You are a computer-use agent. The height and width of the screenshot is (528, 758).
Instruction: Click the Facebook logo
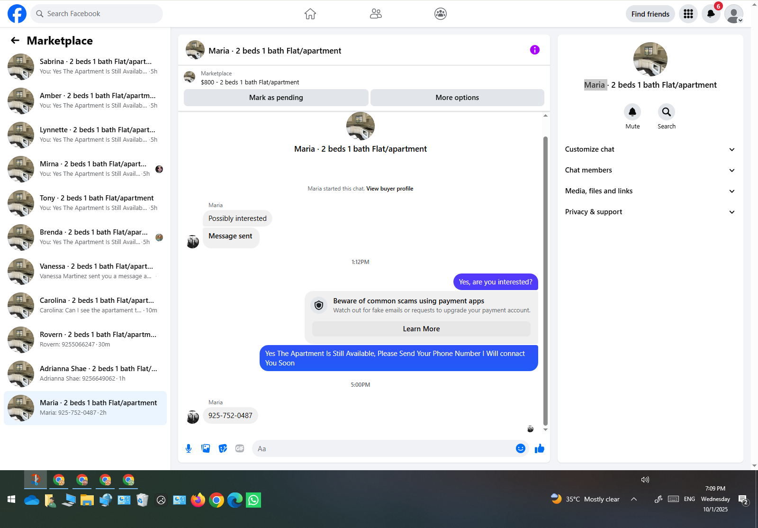17,14
